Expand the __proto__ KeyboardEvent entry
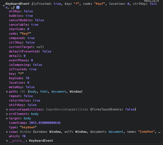The image size is (163, 145). 7,141
